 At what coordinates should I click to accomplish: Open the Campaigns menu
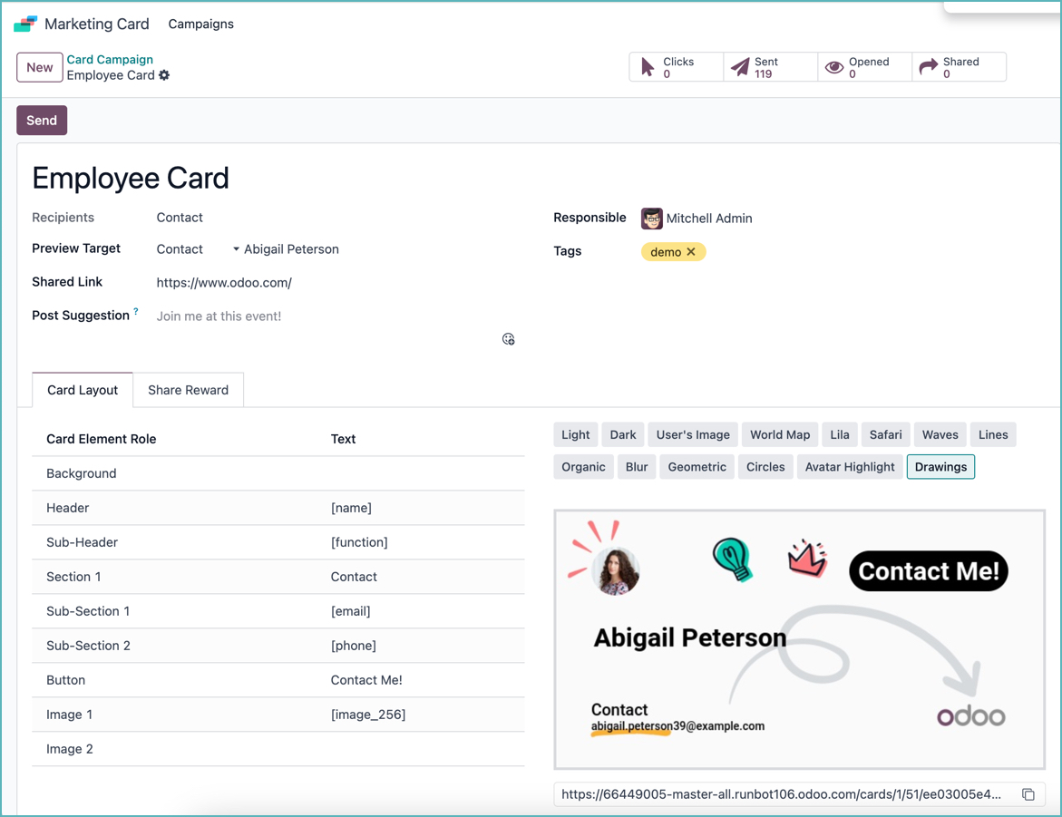(x=200, y=24)
